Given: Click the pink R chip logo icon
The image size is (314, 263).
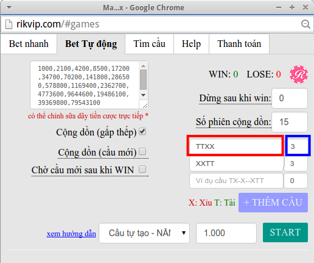Looking at the screenshot, I should click(299, 74).
